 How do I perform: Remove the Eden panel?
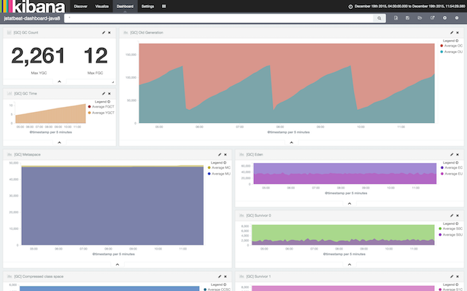458,154
